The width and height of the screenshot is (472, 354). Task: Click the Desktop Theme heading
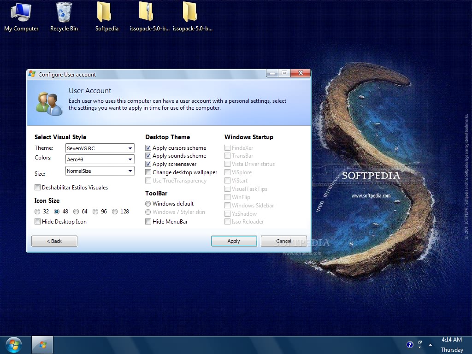168,137
